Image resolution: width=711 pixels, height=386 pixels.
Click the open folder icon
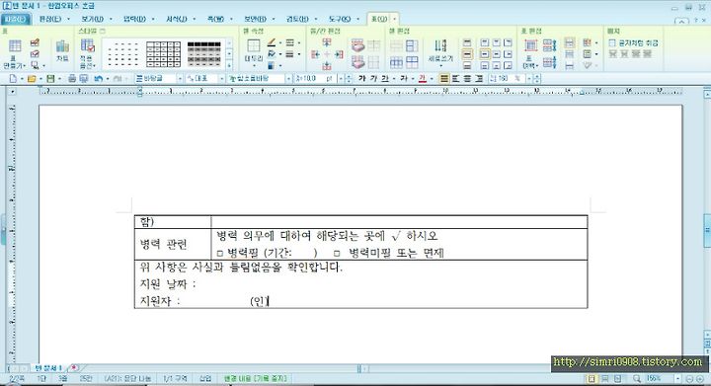coord(32,79)
